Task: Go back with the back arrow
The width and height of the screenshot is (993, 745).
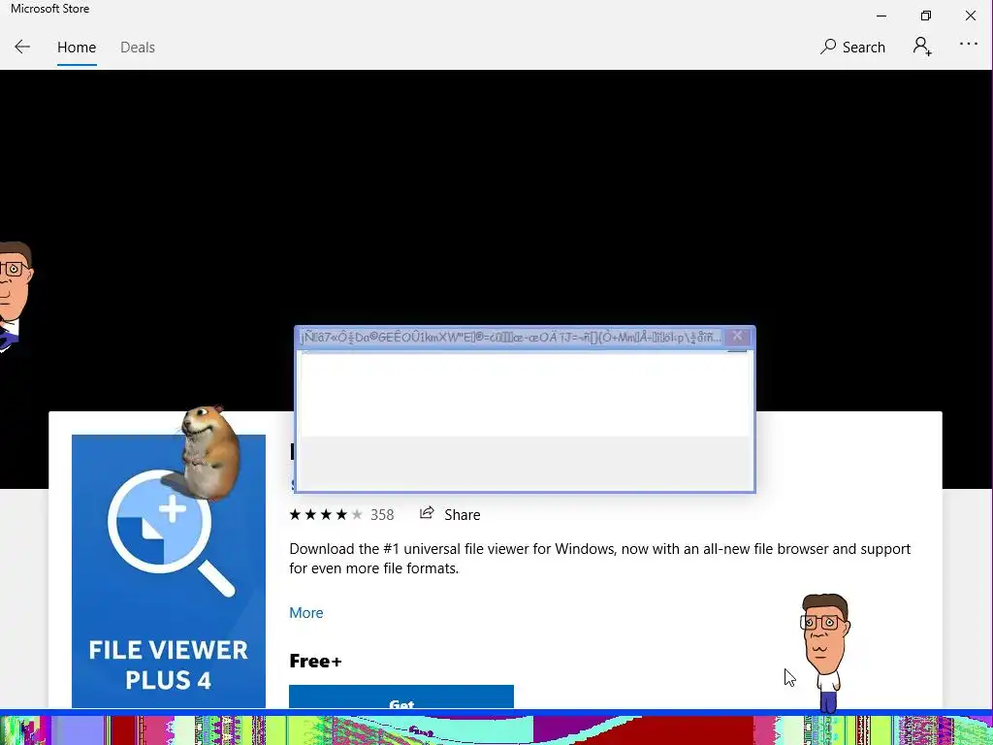Action: 22,47
